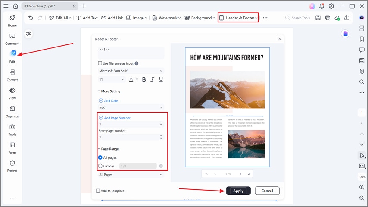The width and height of the screenshot is (368, 207).
Task: Open a new tab with the plus icon
Action: (x=84, y=6)
